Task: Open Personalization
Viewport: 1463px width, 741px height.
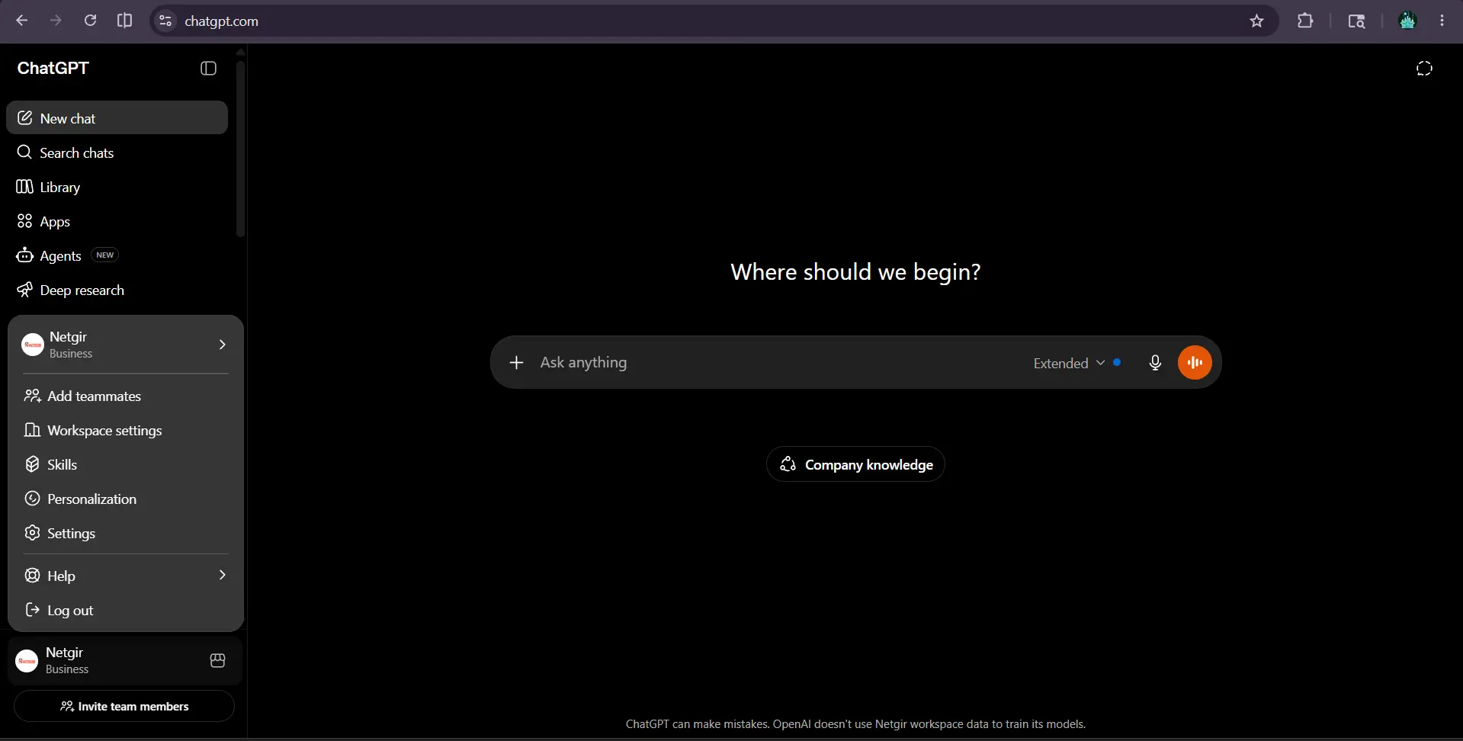Action: coord(126,499)
